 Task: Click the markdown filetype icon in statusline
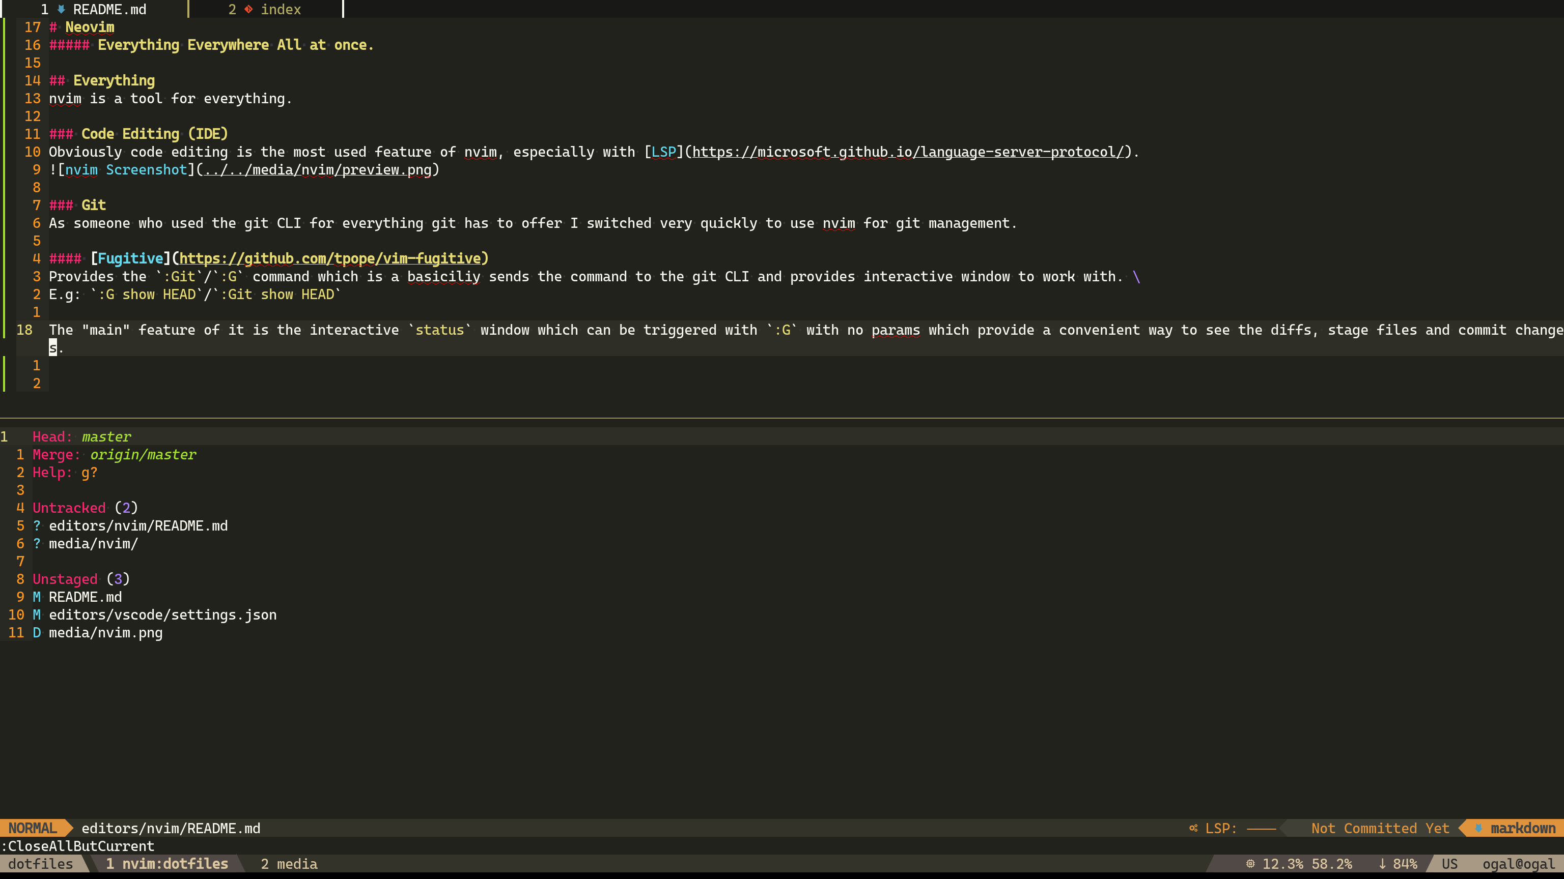(x=1478, y=828)
